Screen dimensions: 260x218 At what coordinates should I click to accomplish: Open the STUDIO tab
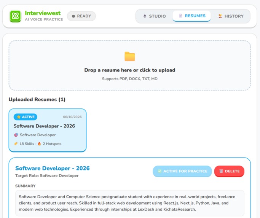pos(155,16)
